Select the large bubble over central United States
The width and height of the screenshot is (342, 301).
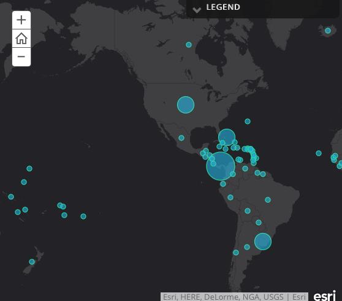tap(186, 105)
